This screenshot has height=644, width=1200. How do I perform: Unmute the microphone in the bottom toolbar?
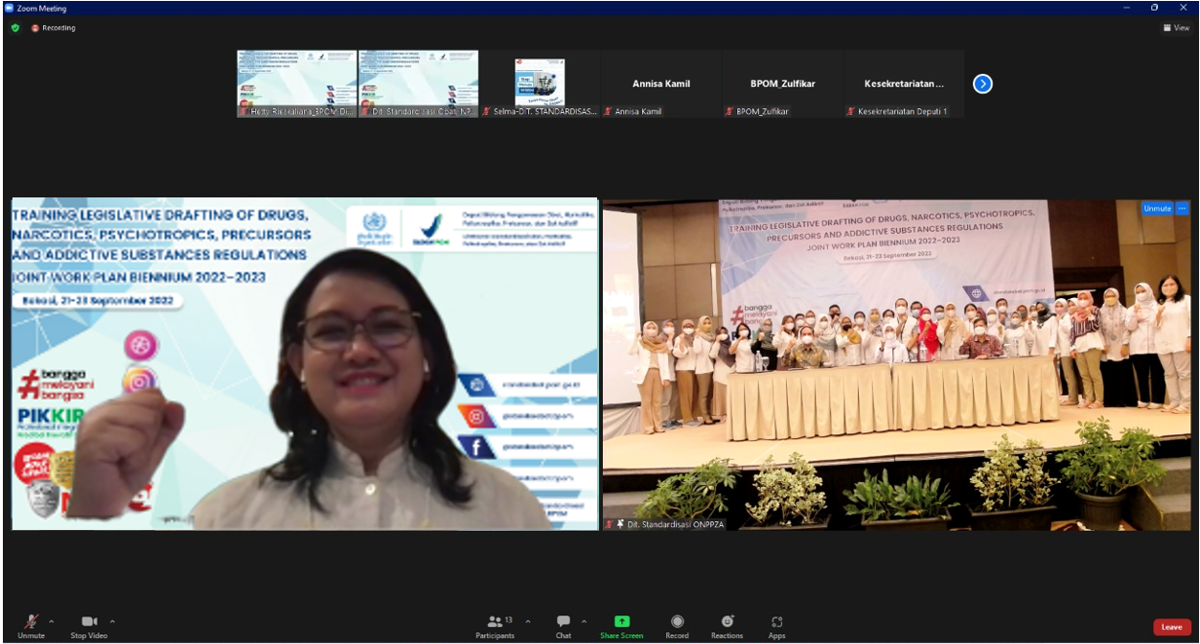coord(31,623)
